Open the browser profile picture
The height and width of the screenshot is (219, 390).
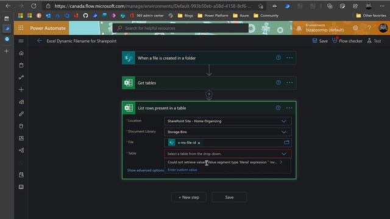[369, 6]
